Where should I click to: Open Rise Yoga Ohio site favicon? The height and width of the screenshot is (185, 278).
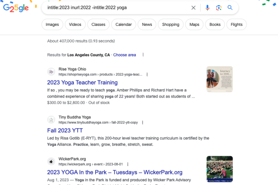(51, 72)
